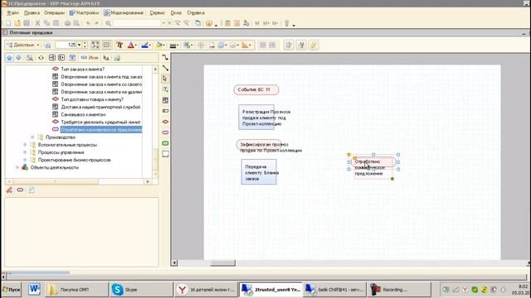Open the Файл menu
The height and width of the screenshot is (298, 531).
tap(12, 13)
